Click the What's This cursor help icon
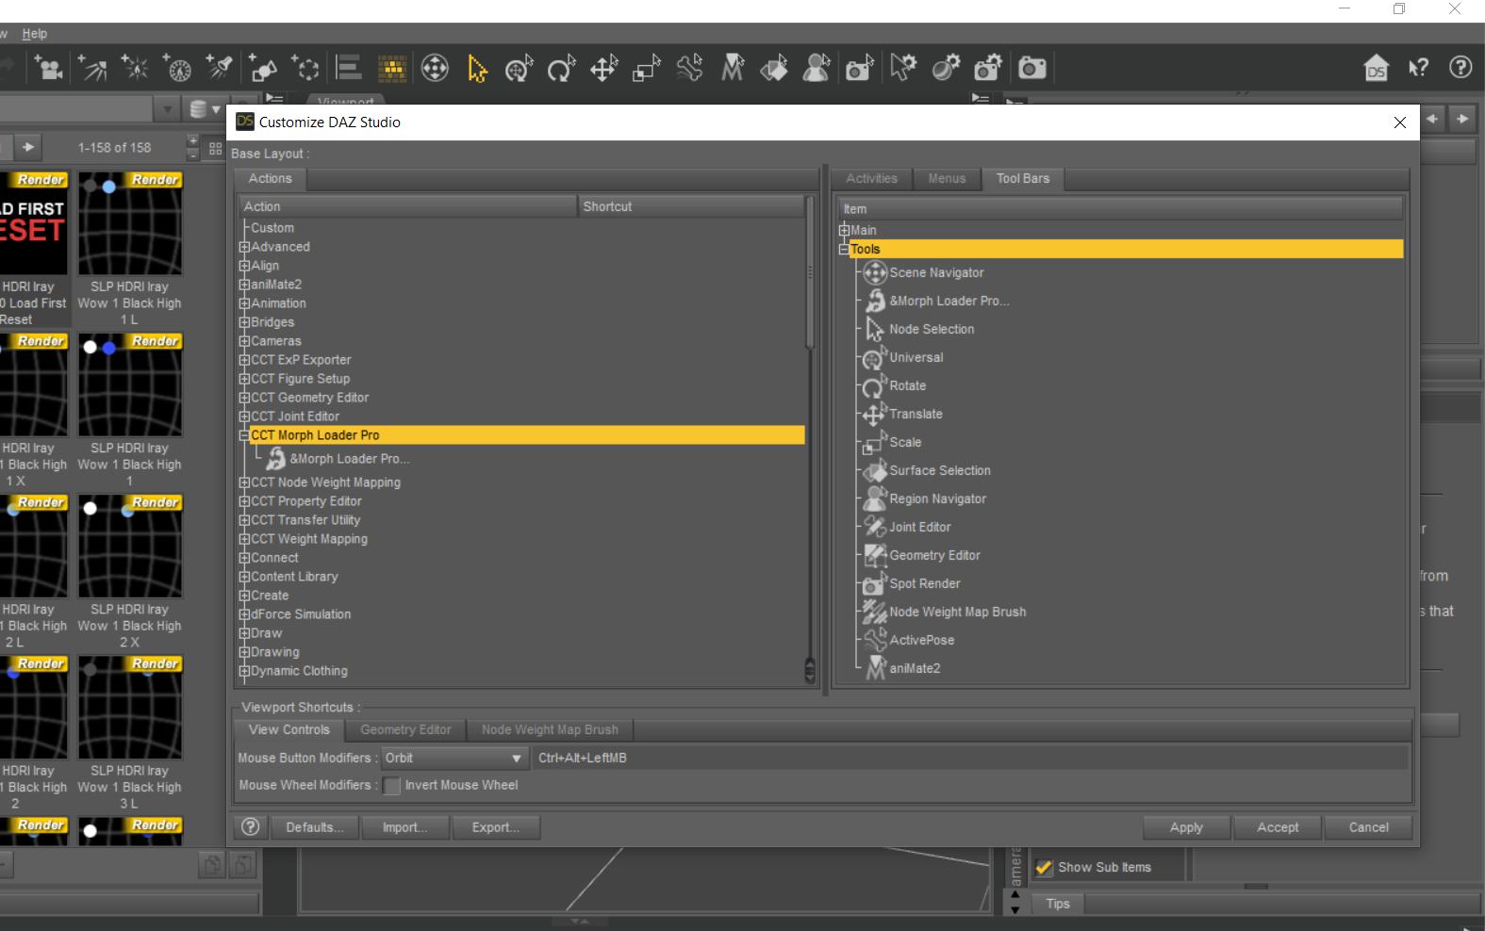1485x931 pixels. coord(1418,68)
